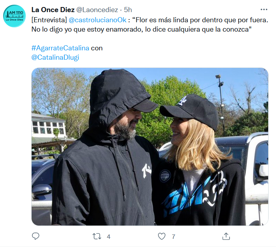
Task: Open the #AgarrateCatalina hashtag
Action: (60, 48)
